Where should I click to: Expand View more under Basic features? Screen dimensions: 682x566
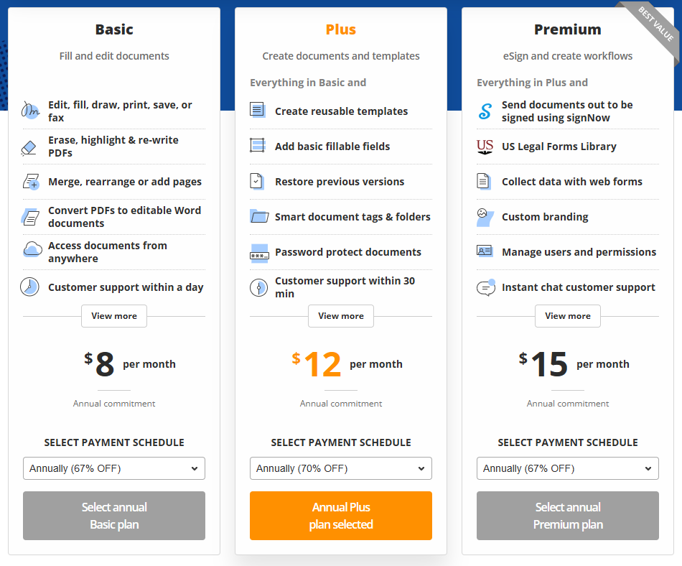[x=114, y=316]
